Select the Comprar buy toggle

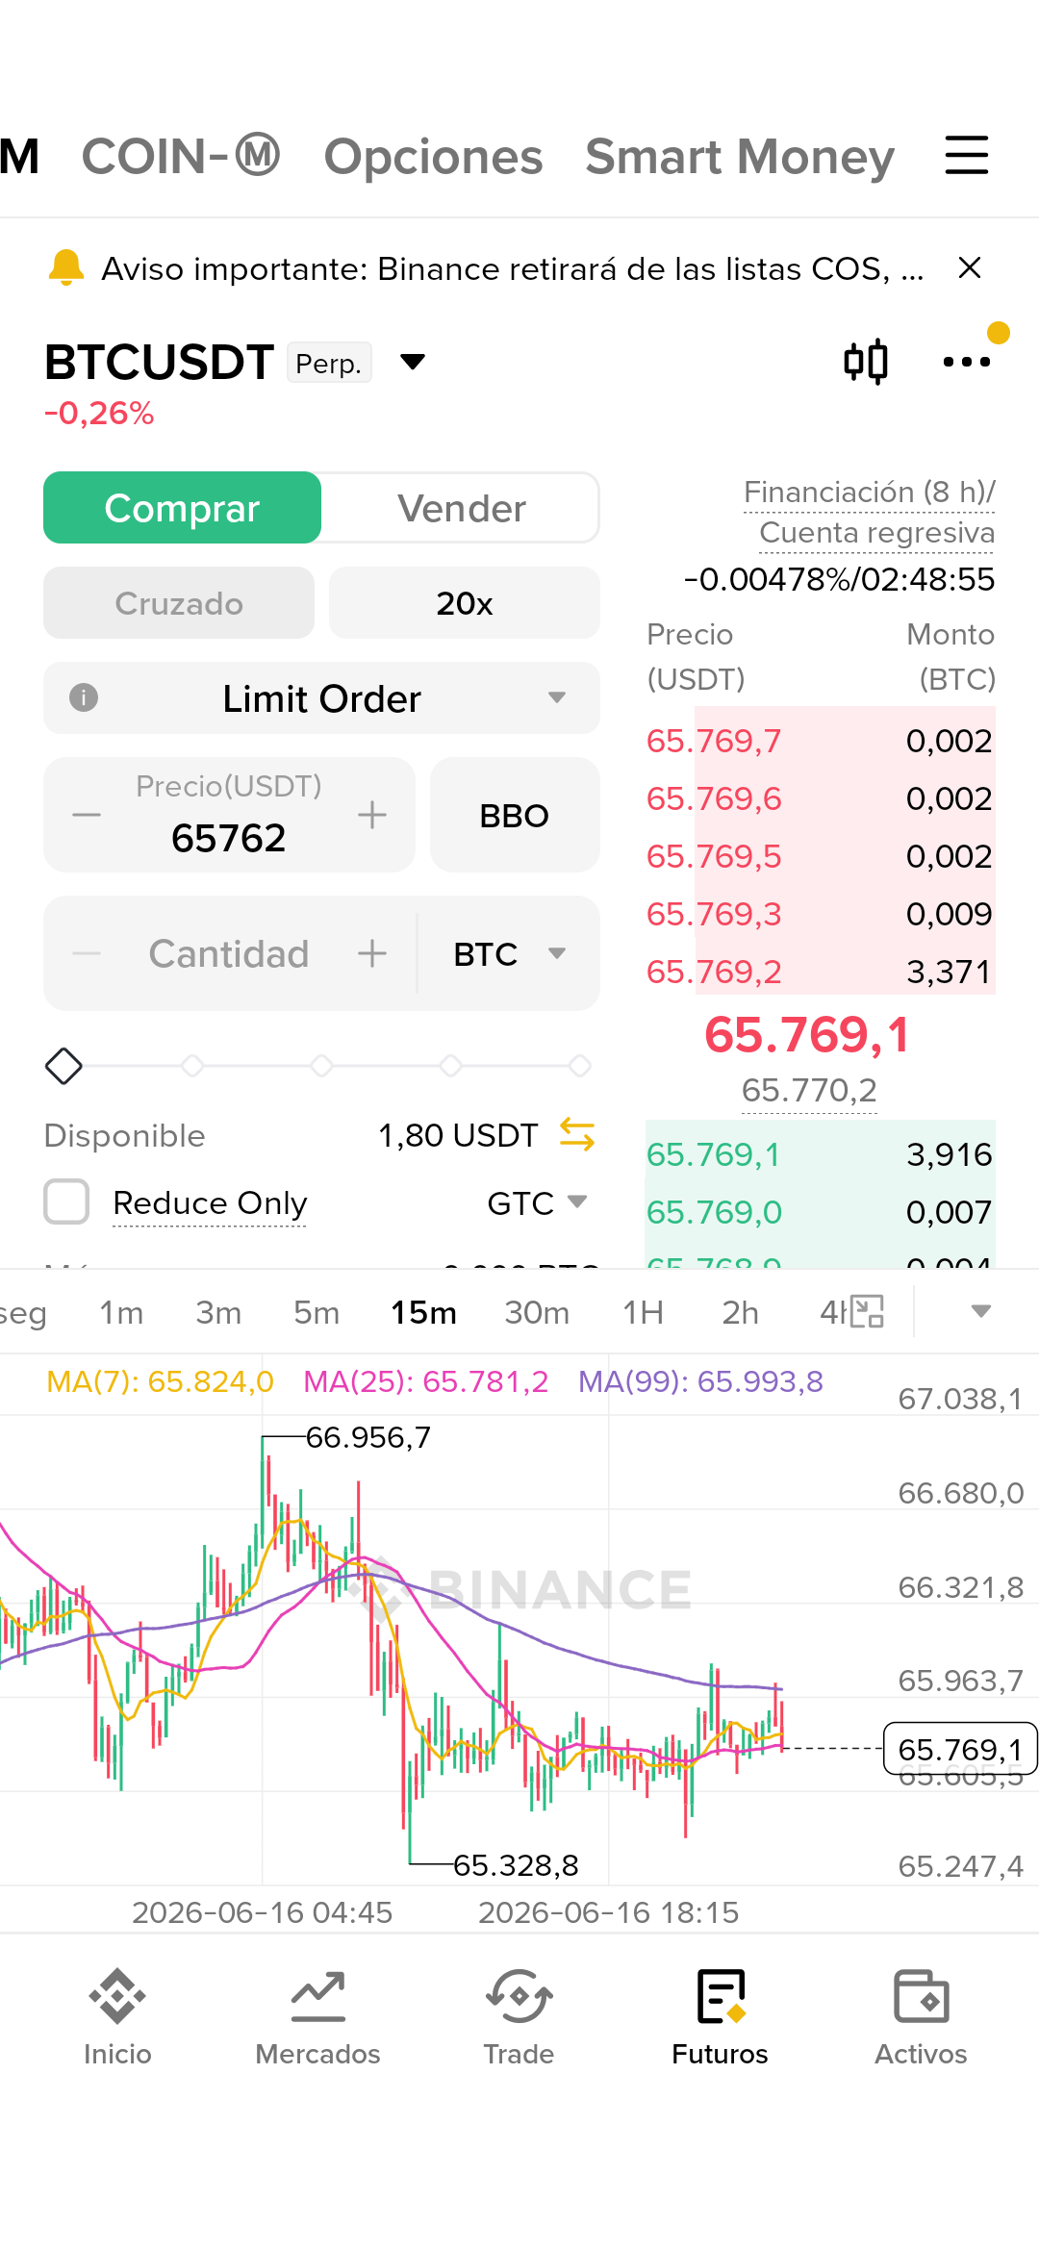point(182,508)
